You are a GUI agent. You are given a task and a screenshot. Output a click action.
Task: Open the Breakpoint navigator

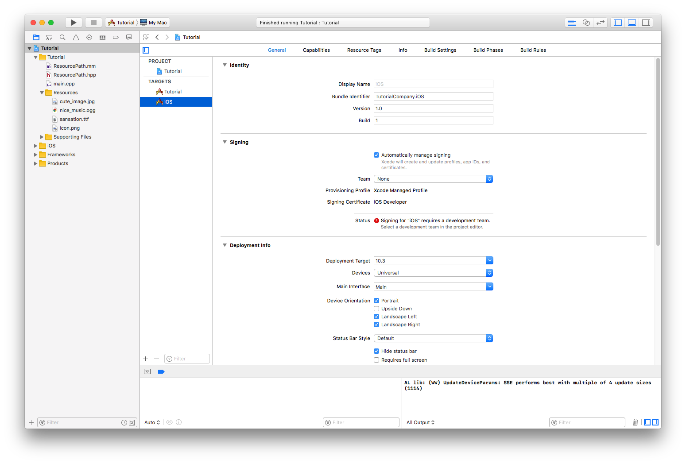click(x=116, y=37)
